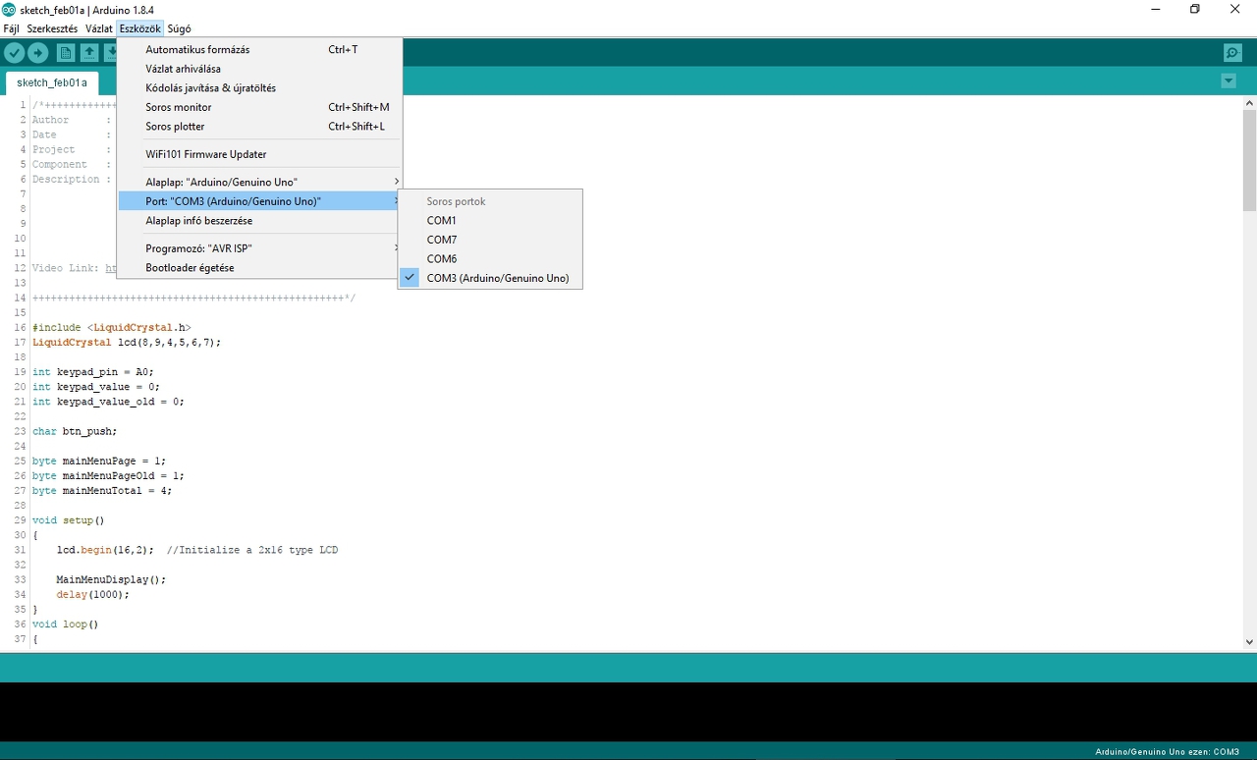Choose Kódolás javítása & újratöltés
This screenshot has height=760, width=1257.
[x=259, y=87]
